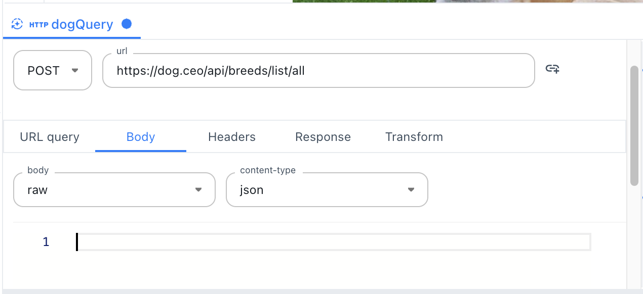Screen dimensions: 643x294
Task: Click the HTTP query type icon
Action: point(17,24)
